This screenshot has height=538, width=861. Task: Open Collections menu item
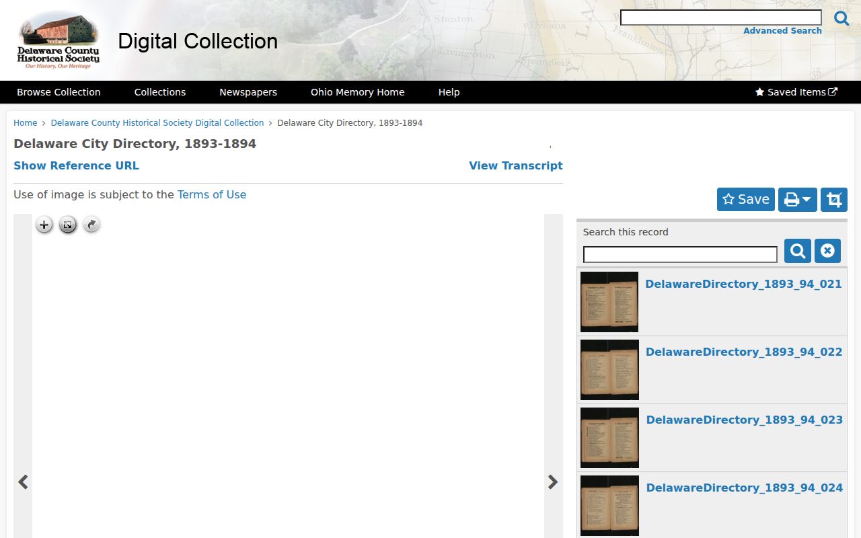coord(160,92)
